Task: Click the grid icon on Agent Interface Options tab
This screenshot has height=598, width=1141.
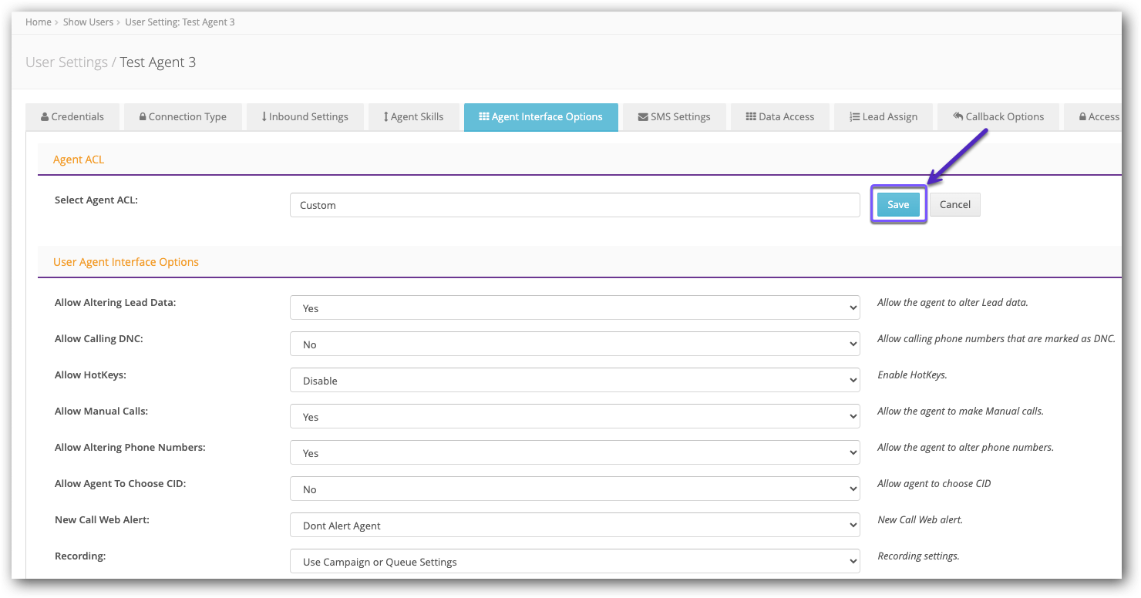Action: [x=484, y=116]
